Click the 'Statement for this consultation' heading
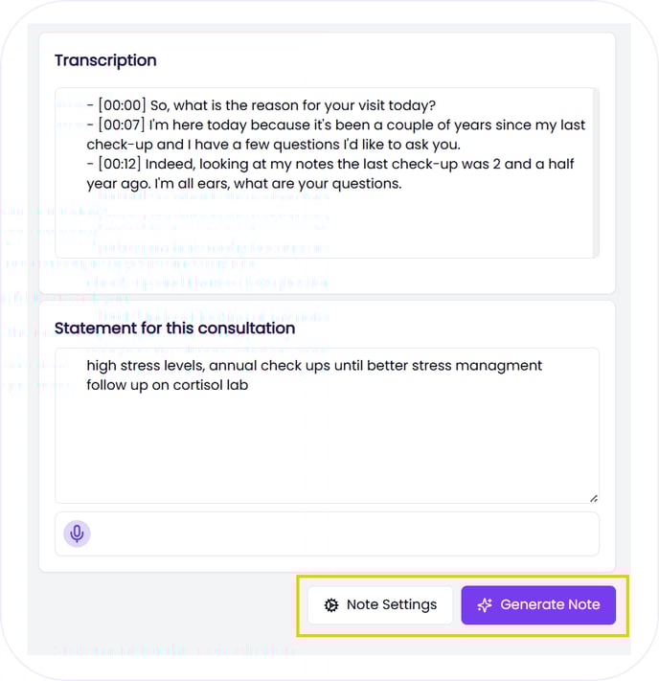Viewport: 659px width, 681px height. (x=174, y=328)
